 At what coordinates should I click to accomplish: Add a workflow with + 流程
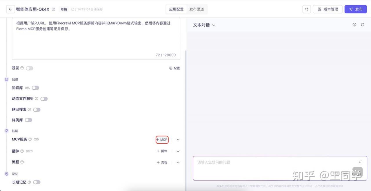(x=162, y=163)
